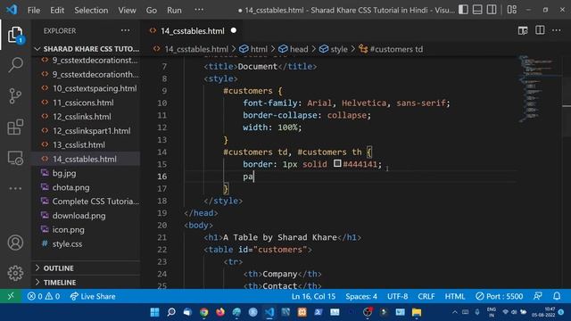This screenshot has width=571, height=321.
Task: Click #customers td breadcrumb segment
Action: click(x=391, y=49)
